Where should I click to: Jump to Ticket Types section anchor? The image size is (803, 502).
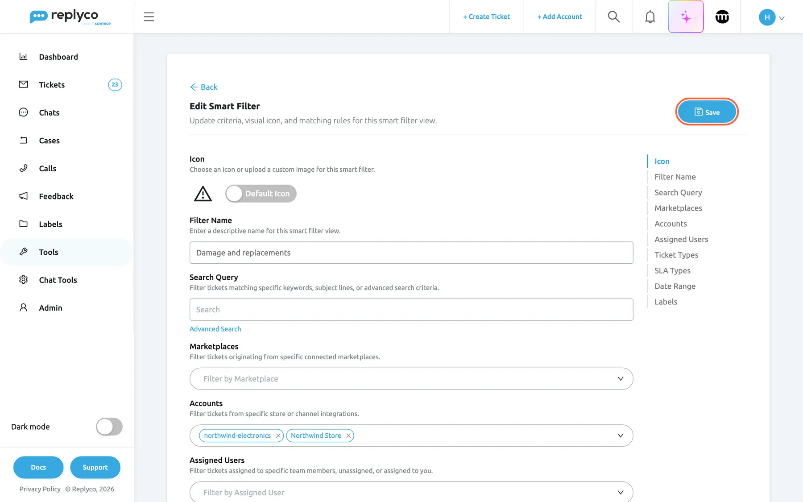tap(676, 255)
